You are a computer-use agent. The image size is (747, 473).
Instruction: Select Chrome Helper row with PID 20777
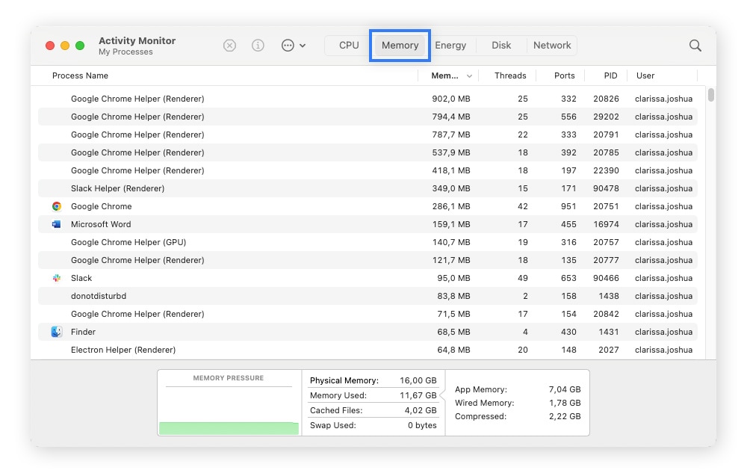coord(368,260)
